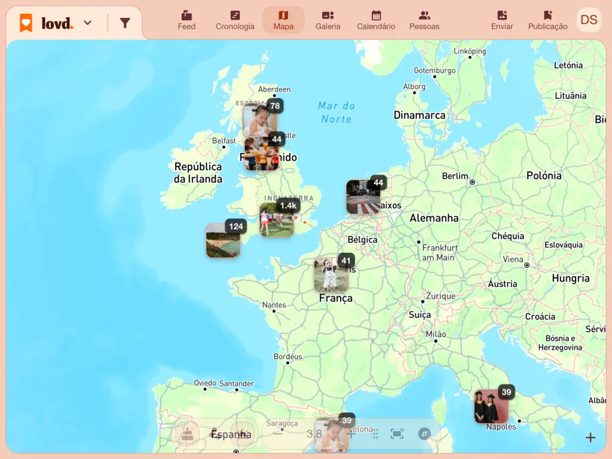
Task: Click the Aberdeen city label
Action: [274, 90]
